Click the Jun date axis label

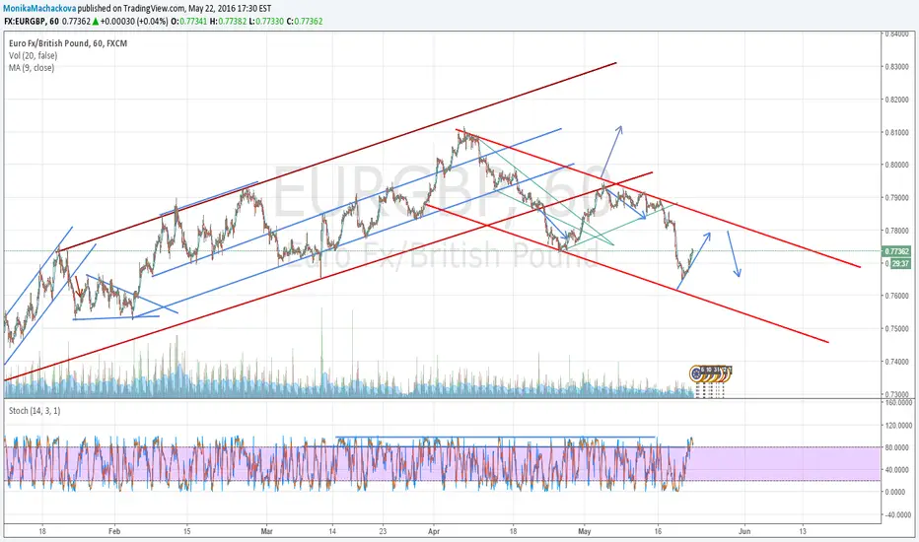744,531
